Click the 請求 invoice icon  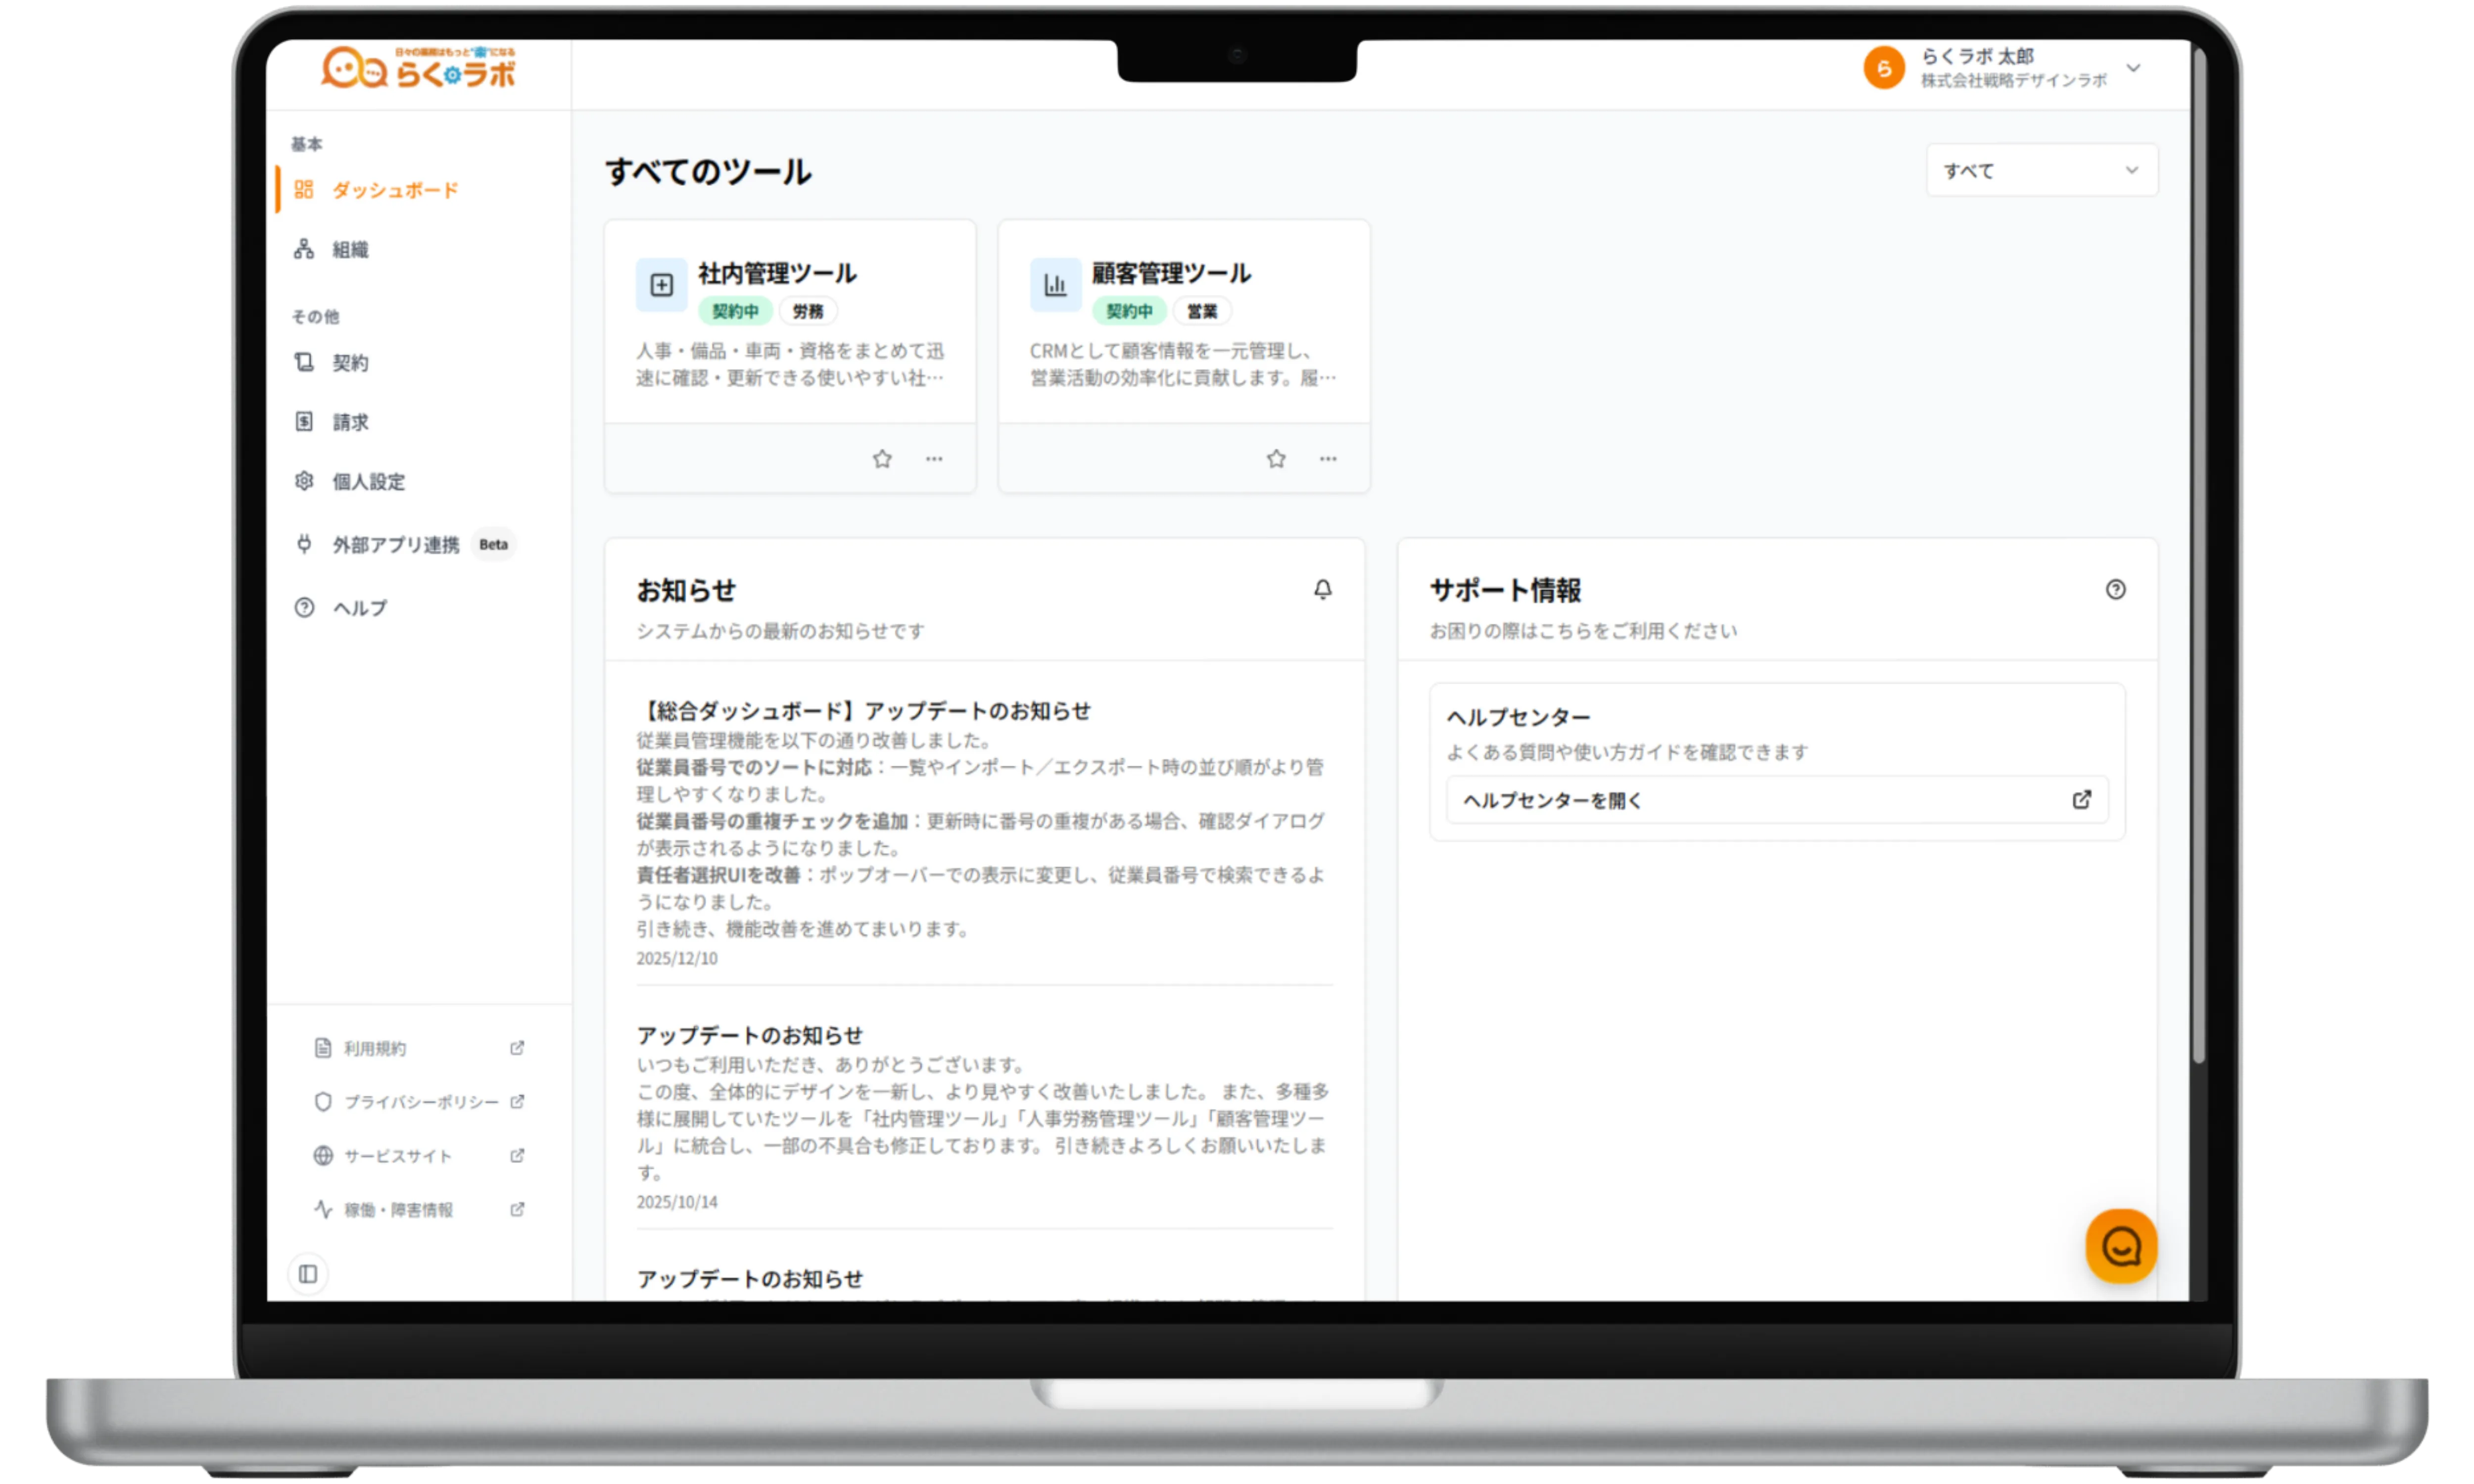point(304,422)
